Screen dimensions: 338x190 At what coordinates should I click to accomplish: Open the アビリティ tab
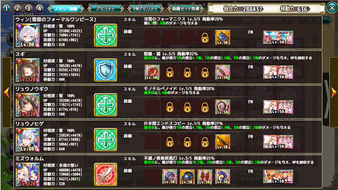[106, 9]
